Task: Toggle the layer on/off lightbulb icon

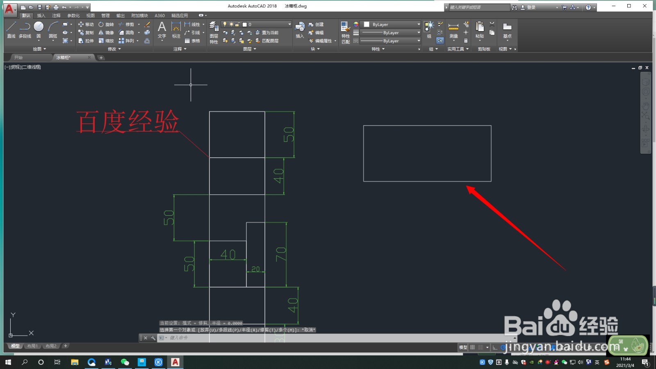Action: (x=225, y=25)
